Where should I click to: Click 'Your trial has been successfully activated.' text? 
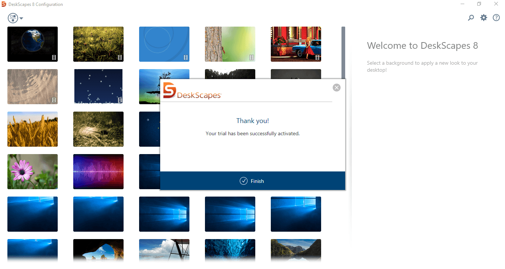252,133
